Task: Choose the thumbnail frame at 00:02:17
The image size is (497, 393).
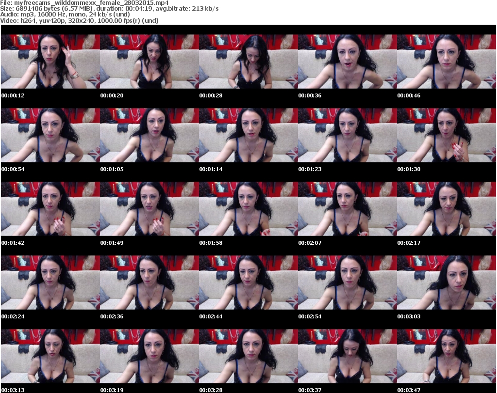Action: point(447,209)
